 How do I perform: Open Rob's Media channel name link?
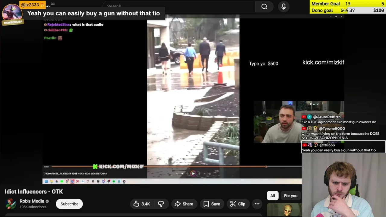tap(32, 201)
